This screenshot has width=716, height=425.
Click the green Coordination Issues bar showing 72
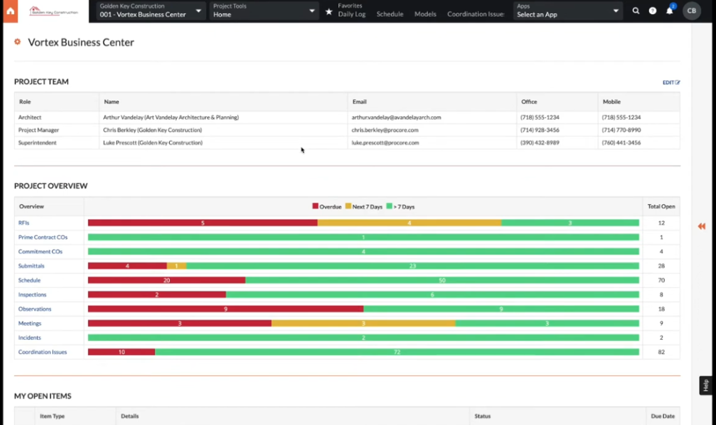tap(397, 352)
